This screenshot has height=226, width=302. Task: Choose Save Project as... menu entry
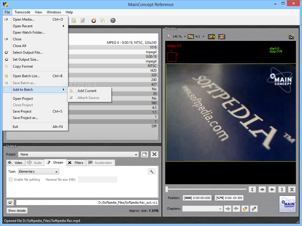point(35,118)
